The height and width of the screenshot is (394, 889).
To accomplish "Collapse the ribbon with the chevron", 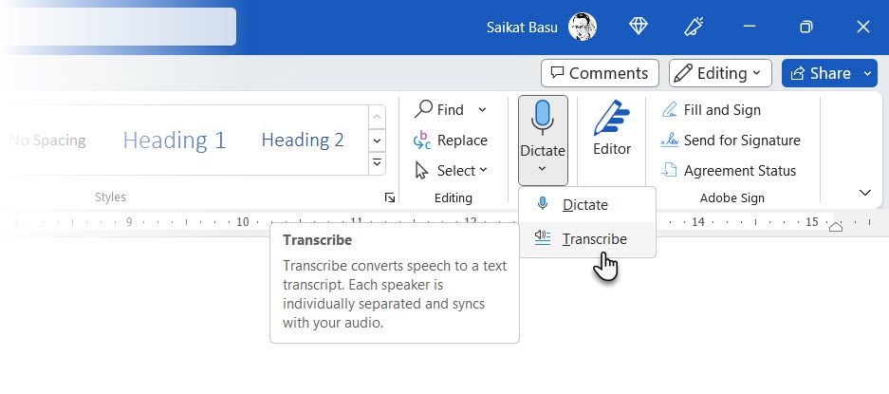I will coord(864,193).
